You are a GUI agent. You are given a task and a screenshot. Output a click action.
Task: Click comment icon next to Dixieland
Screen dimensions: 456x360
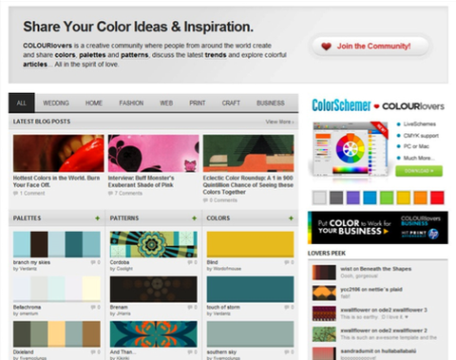[x=93, y=352]
